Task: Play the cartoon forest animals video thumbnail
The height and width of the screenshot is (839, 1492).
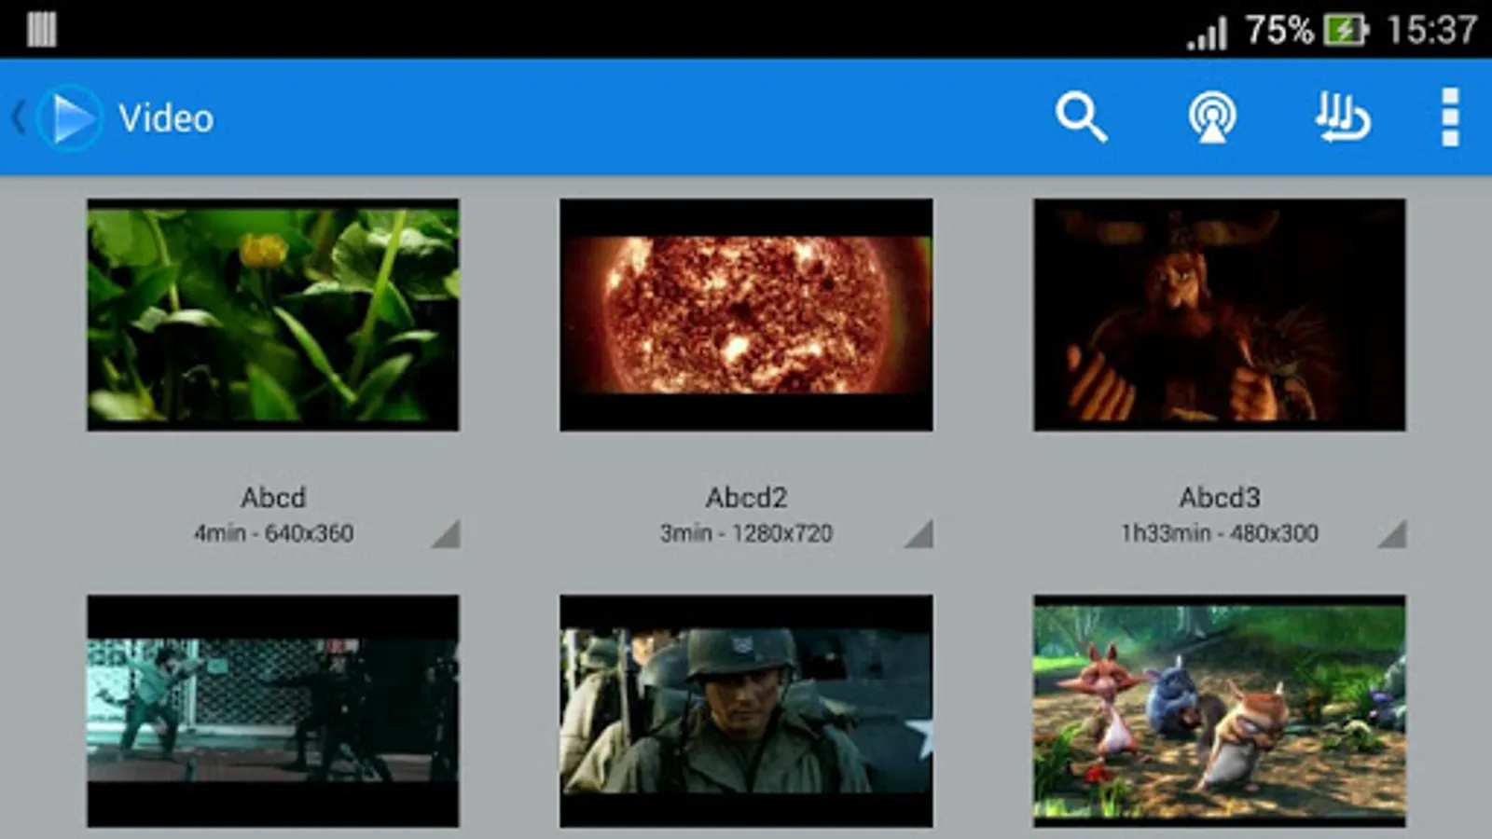Action: pyautogui.click(x=1219, y=710)
